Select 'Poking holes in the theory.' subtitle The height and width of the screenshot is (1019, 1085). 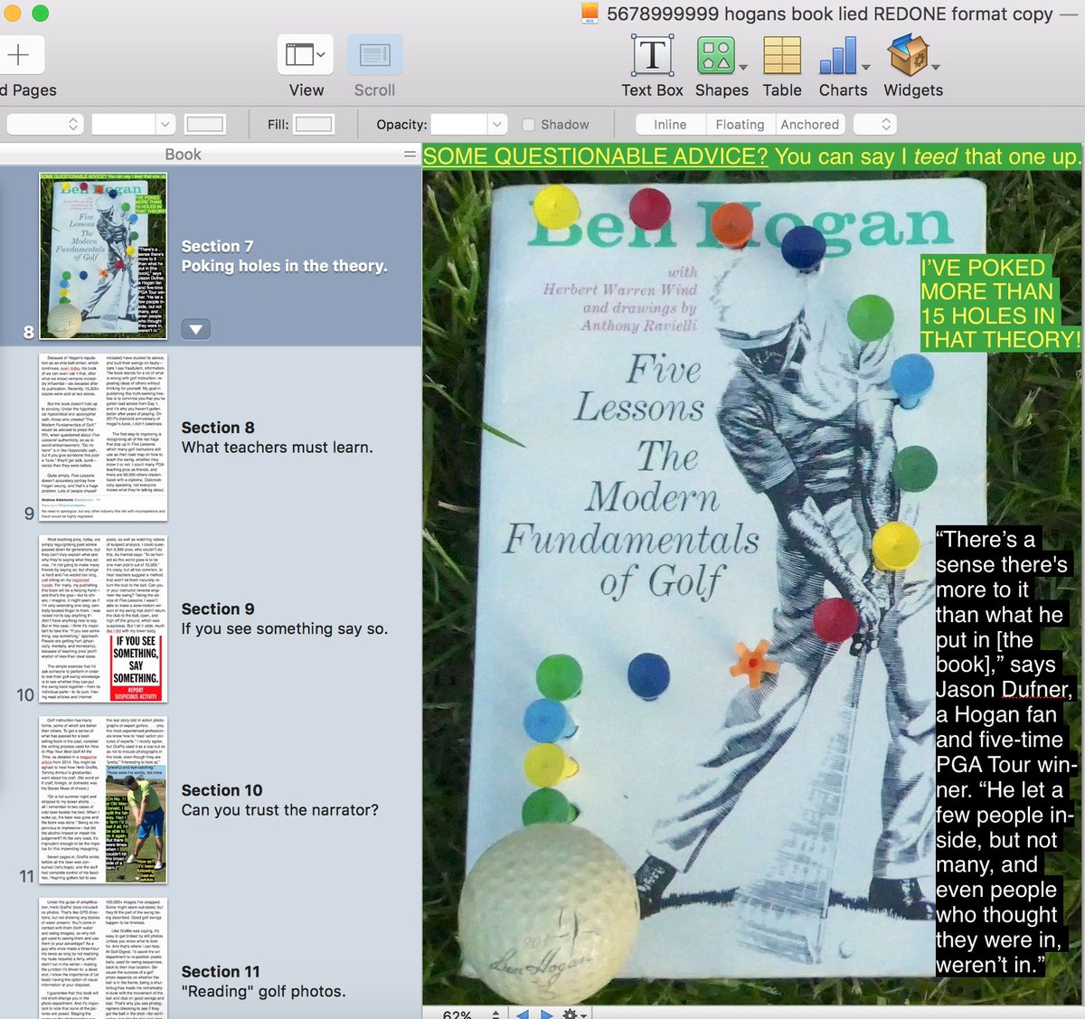click(284, 266)
